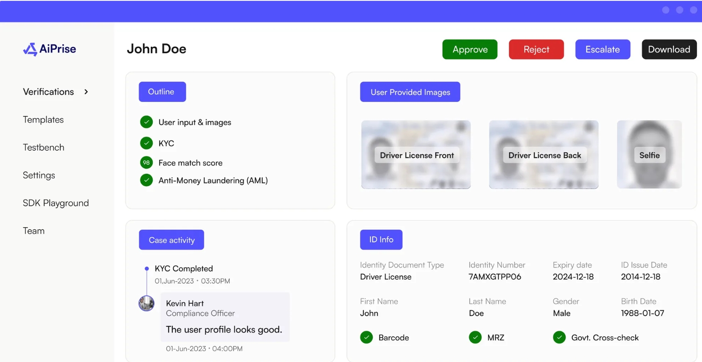Viewport: 702px width, 362px height.
Task: Open the SDK Playground page
Action: tap(56, 203)
